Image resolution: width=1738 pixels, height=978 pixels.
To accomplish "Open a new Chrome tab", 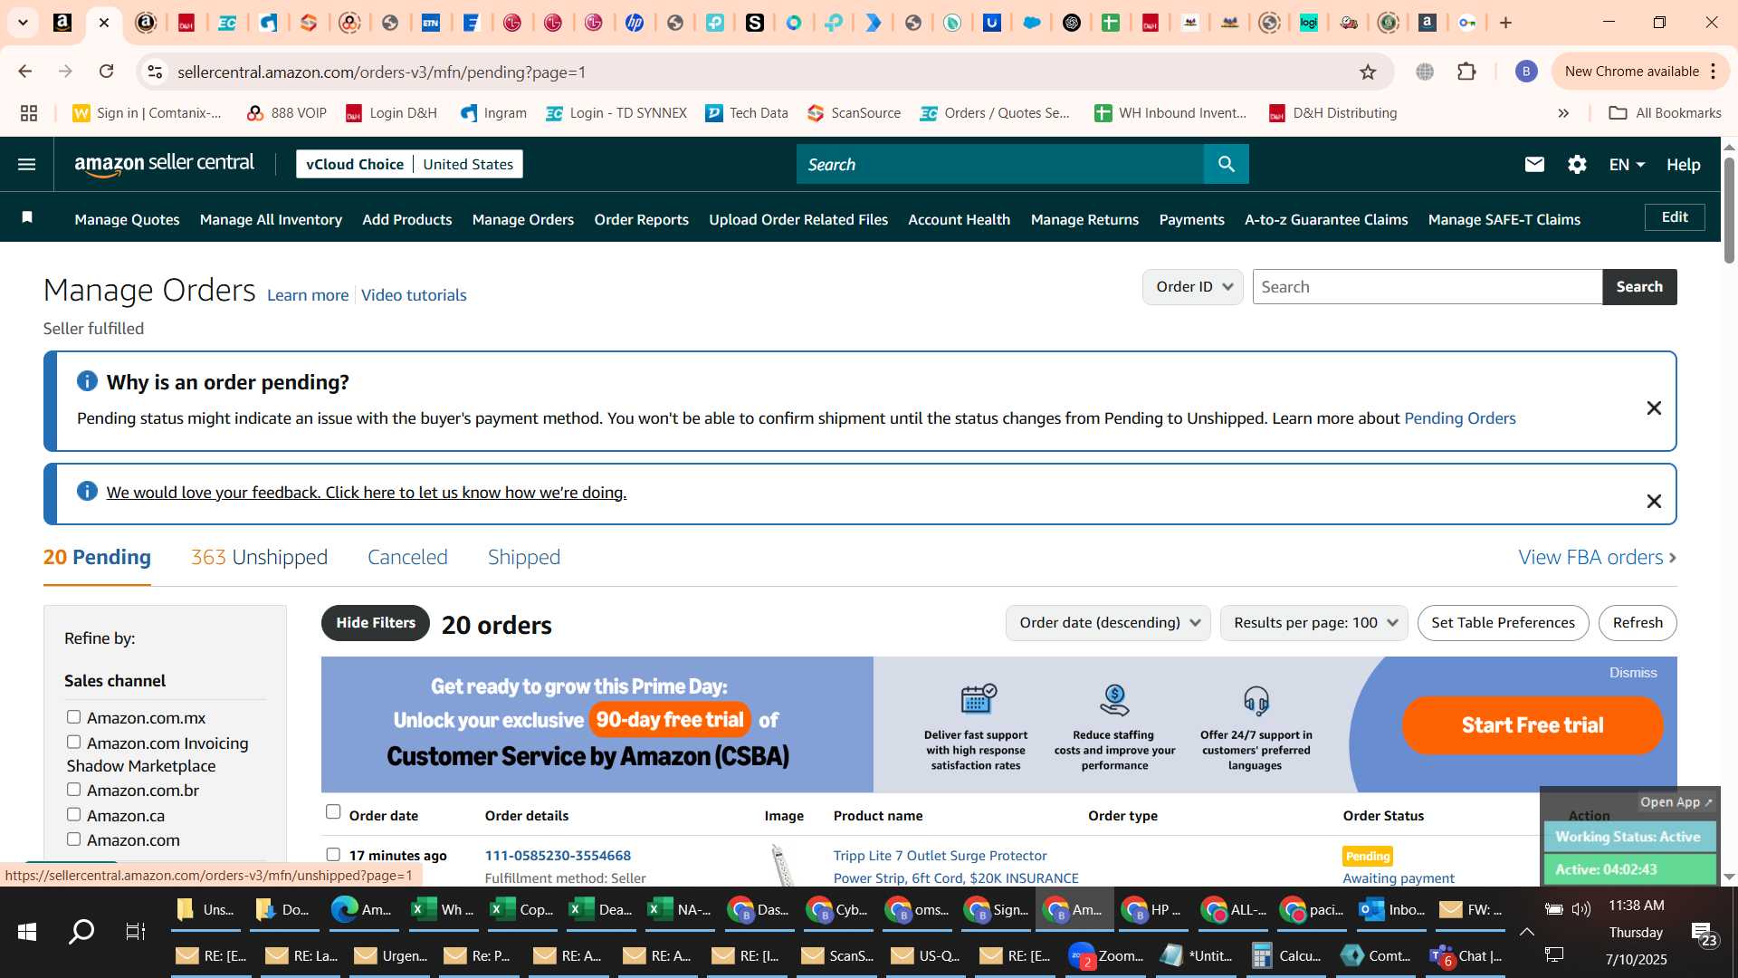I will 1506,23.
